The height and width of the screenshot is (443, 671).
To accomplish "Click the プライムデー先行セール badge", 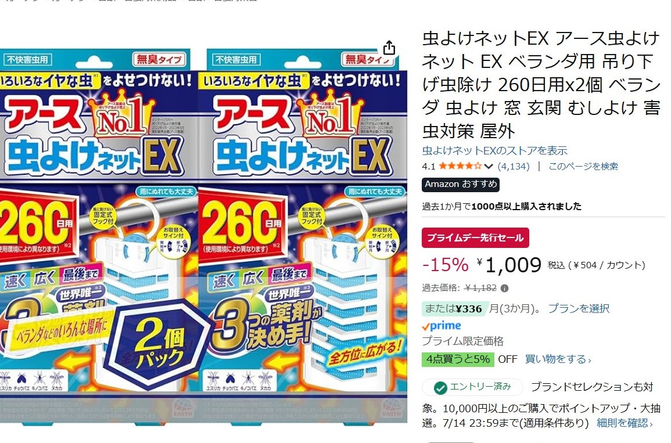I will coord(475,237).
